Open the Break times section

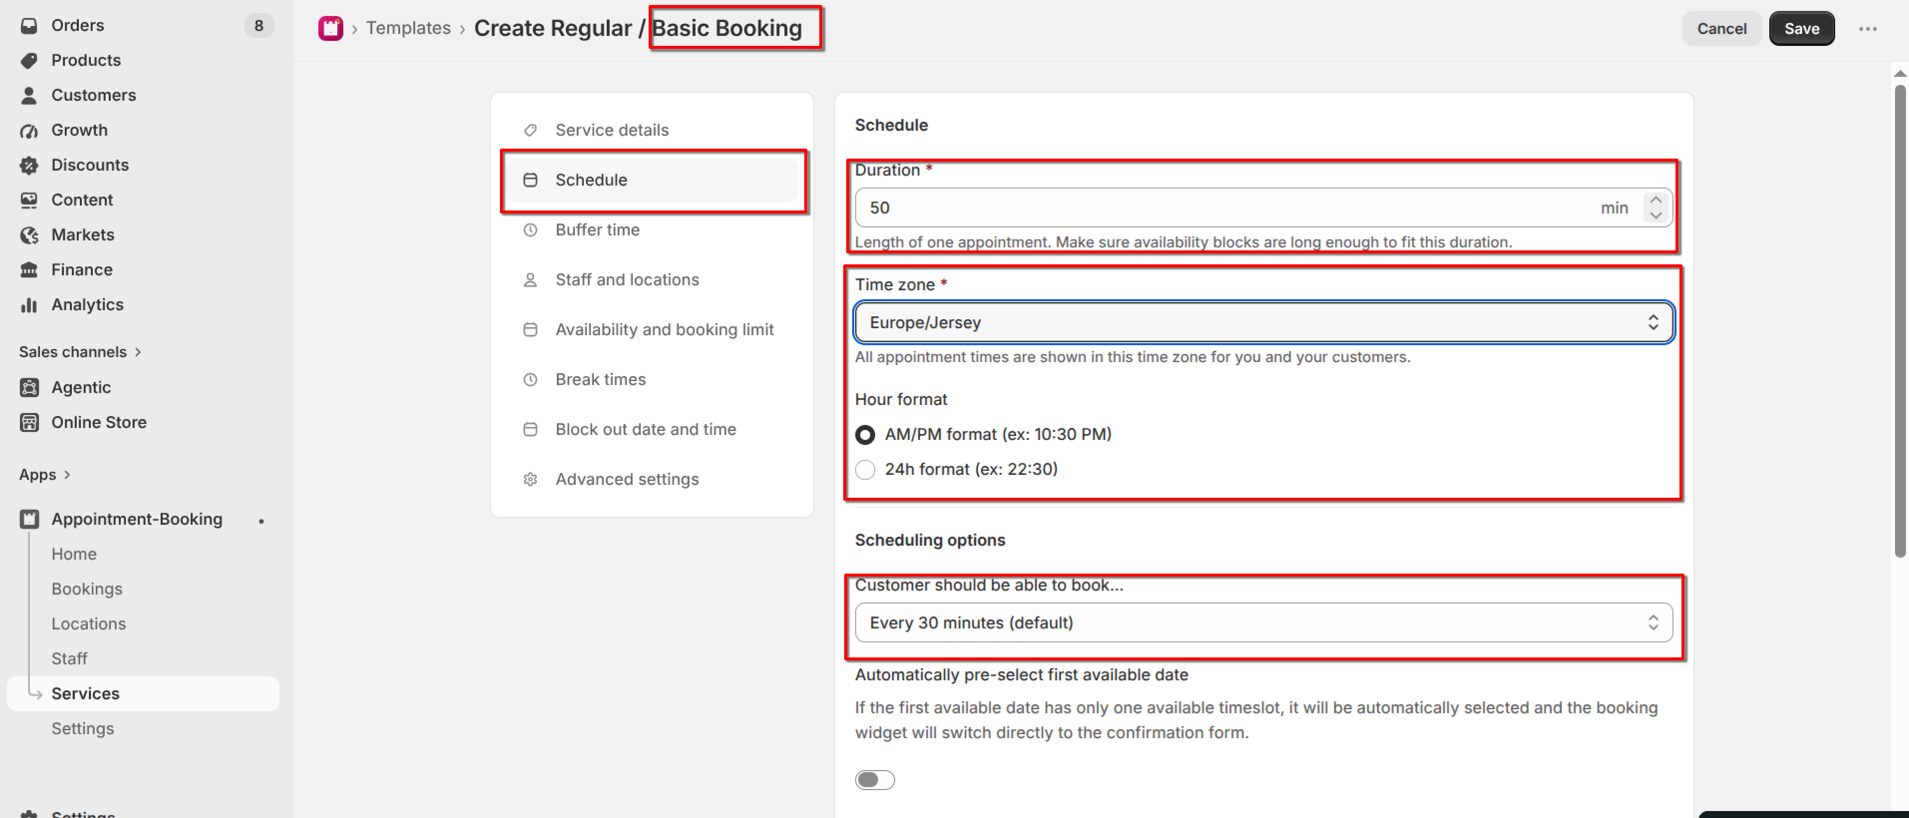pyautogui.click(x=652, y=379)
